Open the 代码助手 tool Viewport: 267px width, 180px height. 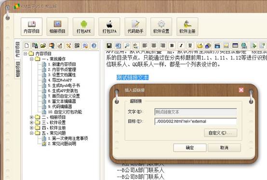(x=135, y=27)
